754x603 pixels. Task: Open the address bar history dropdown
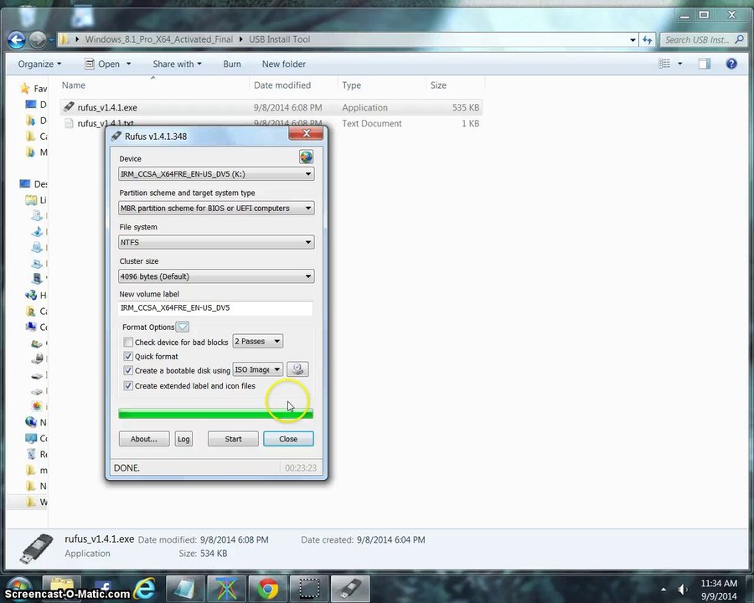(x=633, y=40)
